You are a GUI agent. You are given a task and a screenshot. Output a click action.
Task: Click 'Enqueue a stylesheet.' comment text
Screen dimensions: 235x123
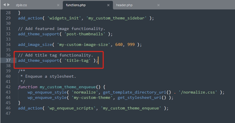[51, 76]
